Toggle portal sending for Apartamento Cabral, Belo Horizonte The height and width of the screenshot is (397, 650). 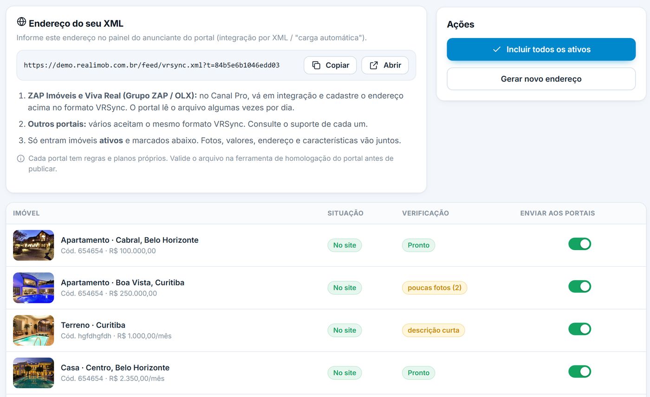coord(580,244)
